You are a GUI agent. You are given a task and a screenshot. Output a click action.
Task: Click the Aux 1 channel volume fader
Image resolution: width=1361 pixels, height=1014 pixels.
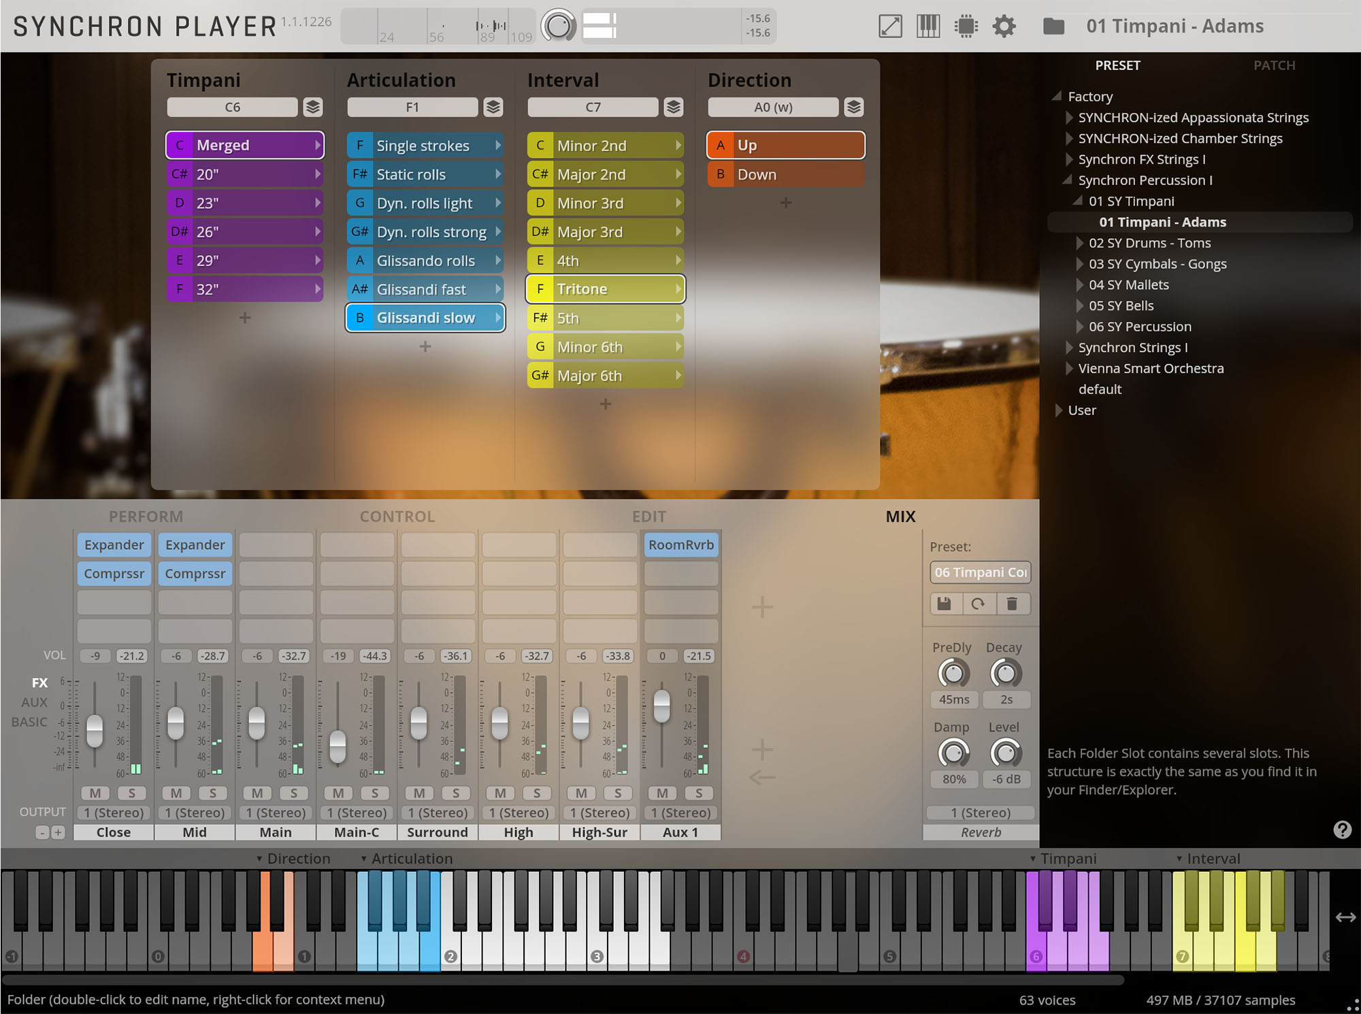tap(661, 706)
